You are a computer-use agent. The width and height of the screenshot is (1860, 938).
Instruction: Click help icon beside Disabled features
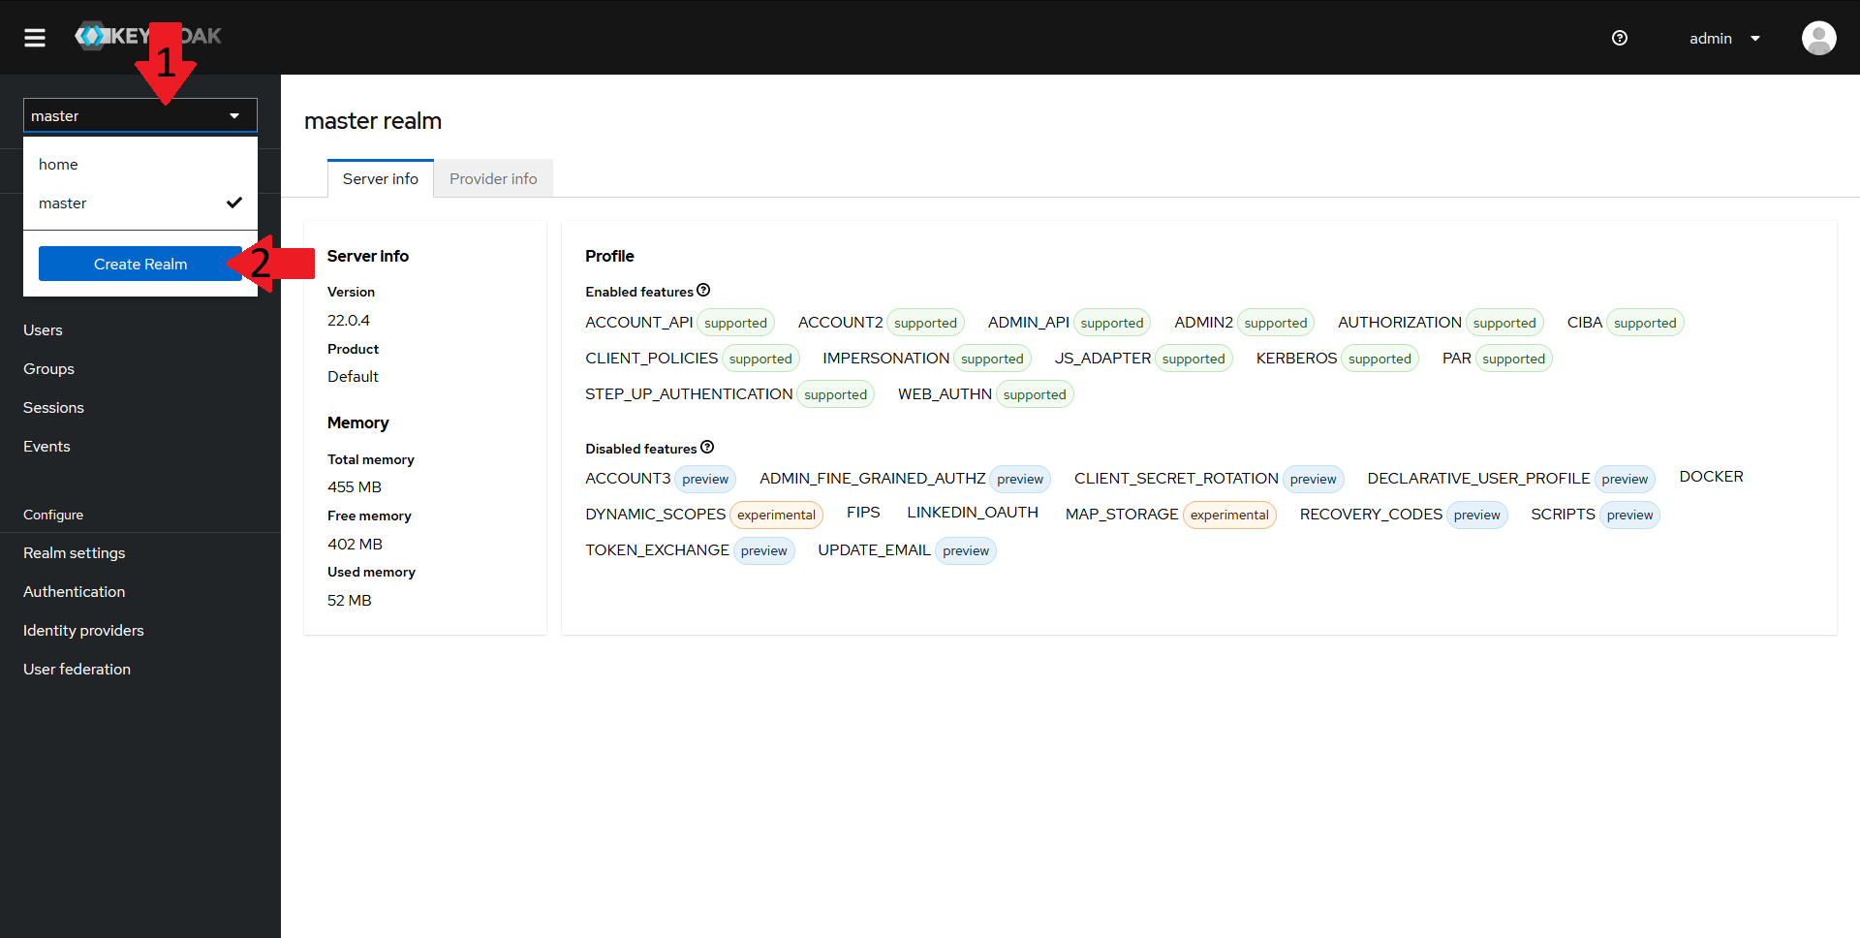tap(707, 448)
